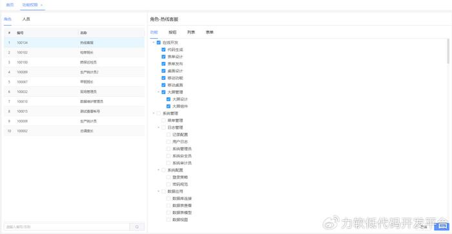
Task: Check the 系统管理 checkbox
Action: point(159,113)
